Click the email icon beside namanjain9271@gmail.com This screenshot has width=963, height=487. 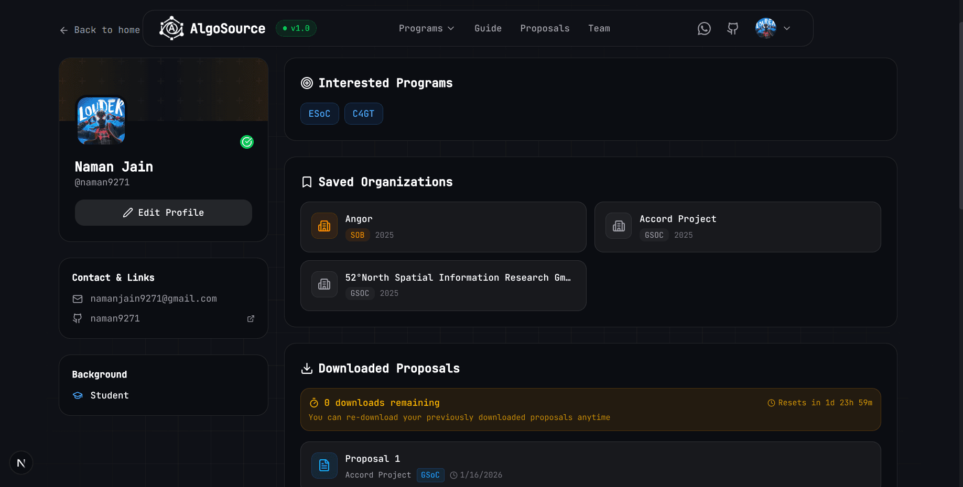point(77,298)
